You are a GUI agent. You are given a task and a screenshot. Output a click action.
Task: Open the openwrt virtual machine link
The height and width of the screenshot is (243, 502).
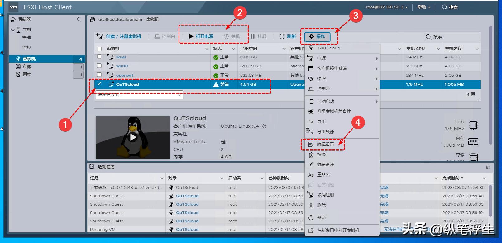point(125,76)
